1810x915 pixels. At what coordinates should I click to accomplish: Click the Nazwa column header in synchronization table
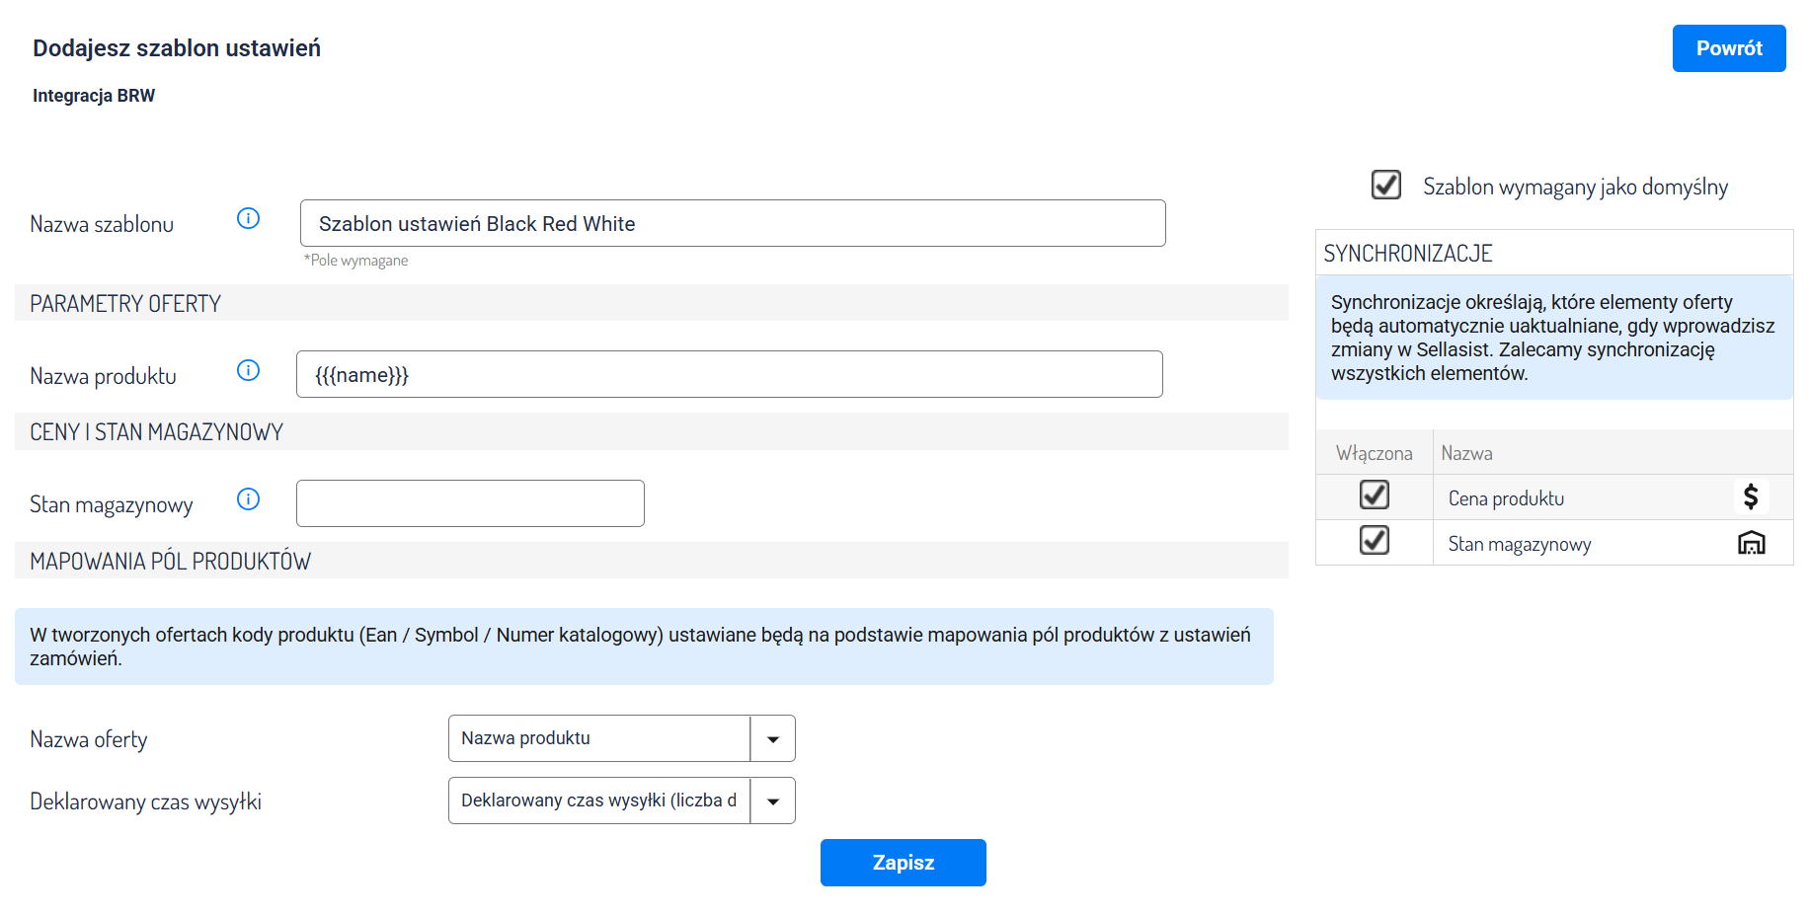(1466, 453)
